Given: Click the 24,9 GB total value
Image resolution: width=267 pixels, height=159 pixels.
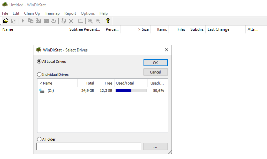Looking at the screenshot, I should pyautogui.click(x=88, y=91).
